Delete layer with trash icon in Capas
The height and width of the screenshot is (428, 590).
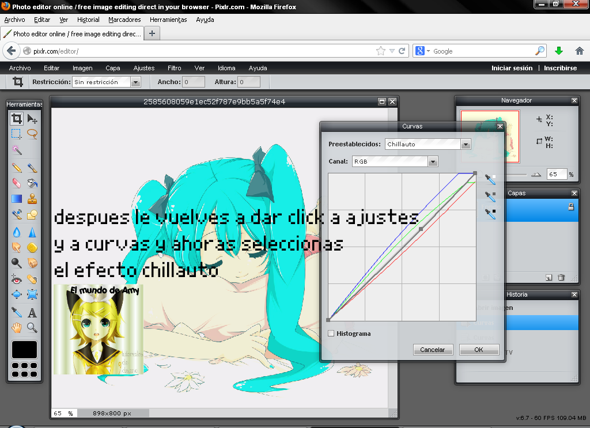pos(561,278)
